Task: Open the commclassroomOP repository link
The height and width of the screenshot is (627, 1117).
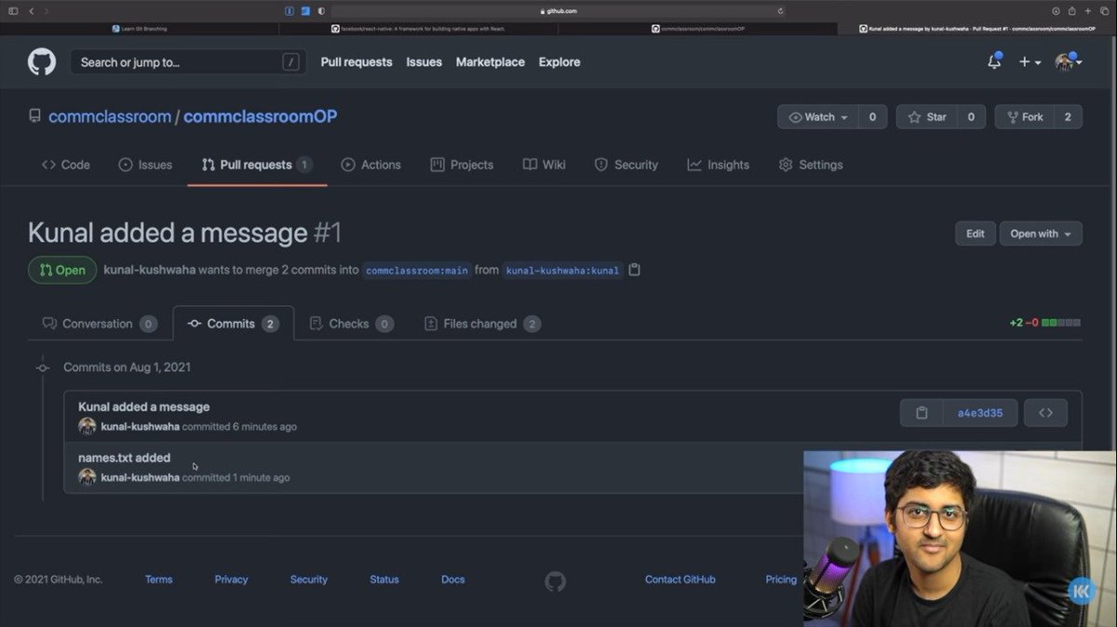Action: tap(260, 116)
